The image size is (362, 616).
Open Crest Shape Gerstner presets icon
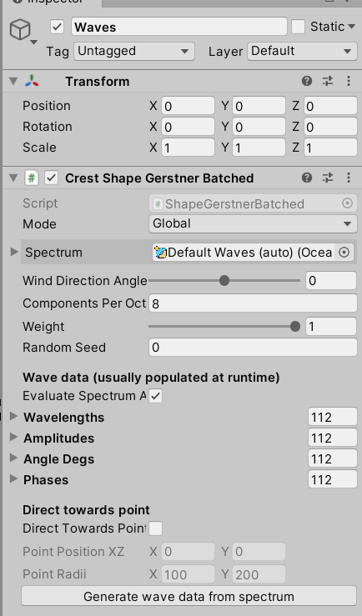coord(328,178)
